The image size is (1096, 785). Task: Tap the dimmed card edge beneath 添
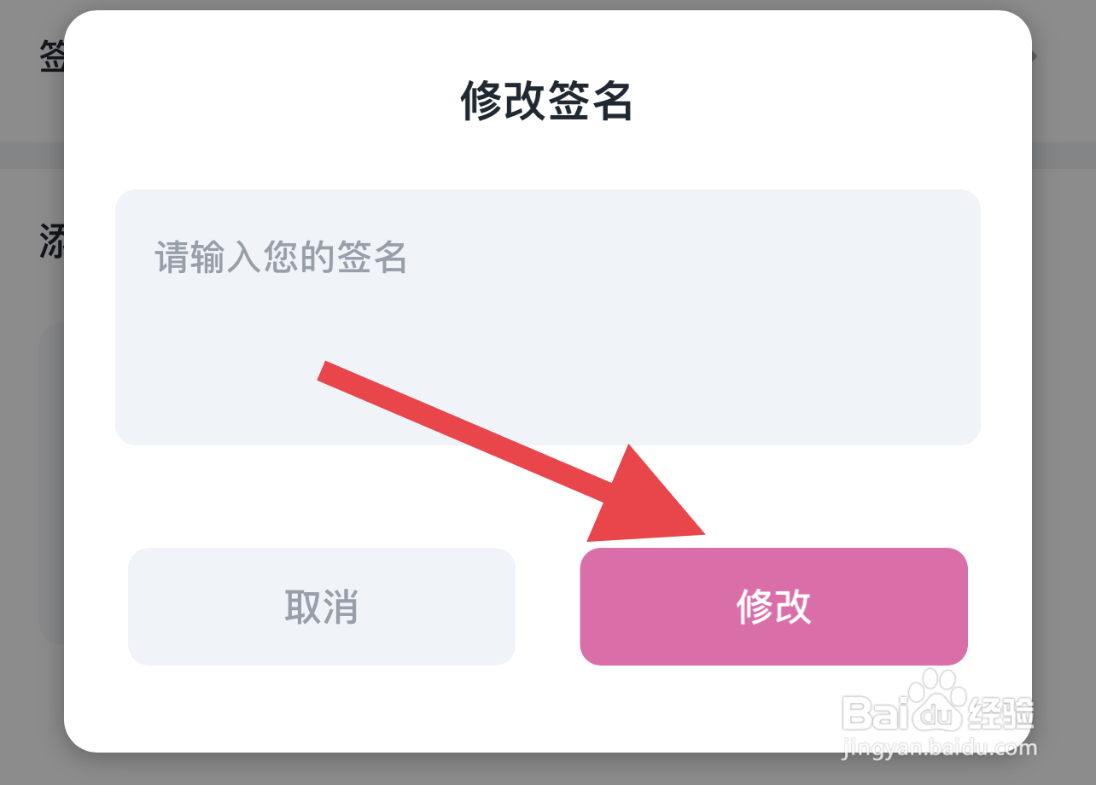pos(50,486)
